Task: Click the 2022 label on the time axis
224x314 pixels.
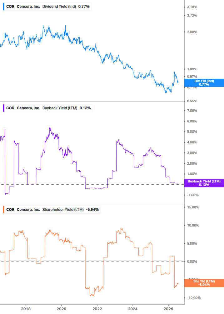Action: [x=97, y=309]
